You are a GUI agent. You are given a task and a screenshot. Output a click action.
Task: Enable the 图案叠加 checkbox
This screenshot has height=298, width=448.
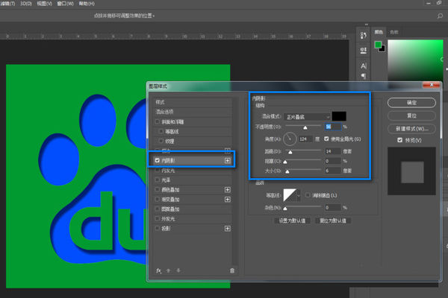(157, 209)
